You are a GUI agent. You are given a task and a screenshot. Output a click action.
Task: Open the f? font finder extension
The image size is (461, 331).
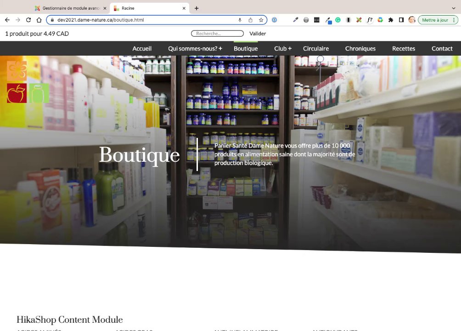(370, 20)
